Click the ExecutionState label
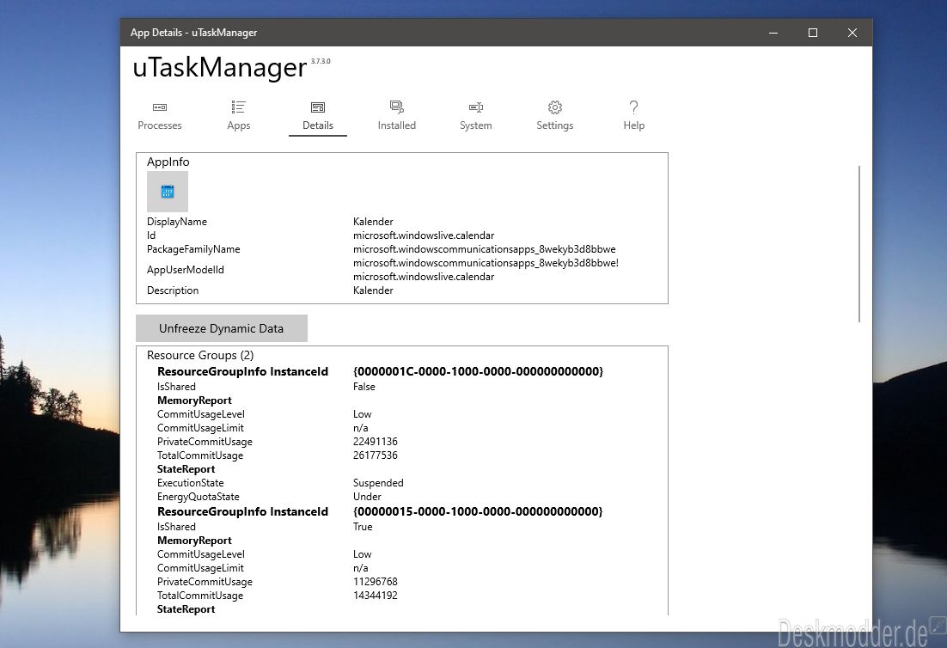The image size is (947, 648). [x=190, y=483]
